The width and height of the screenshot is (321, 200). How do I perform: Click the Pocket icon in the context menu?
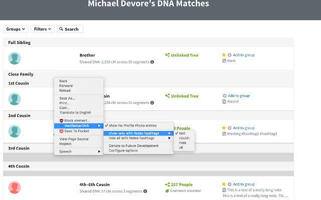click(x=61, y=131)
